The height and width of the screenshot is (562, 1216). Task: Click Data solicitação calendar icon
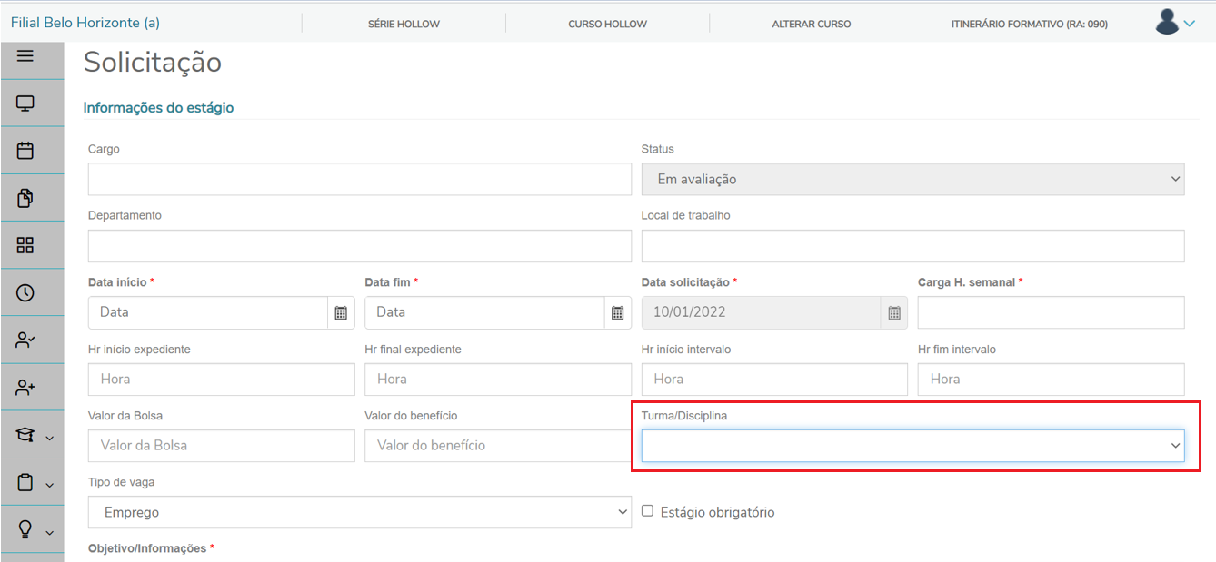[x=894, y=312]
